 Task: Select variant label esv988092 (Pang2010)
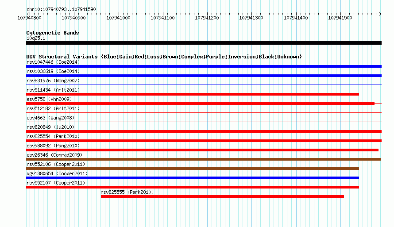click(x=53, y=146)
